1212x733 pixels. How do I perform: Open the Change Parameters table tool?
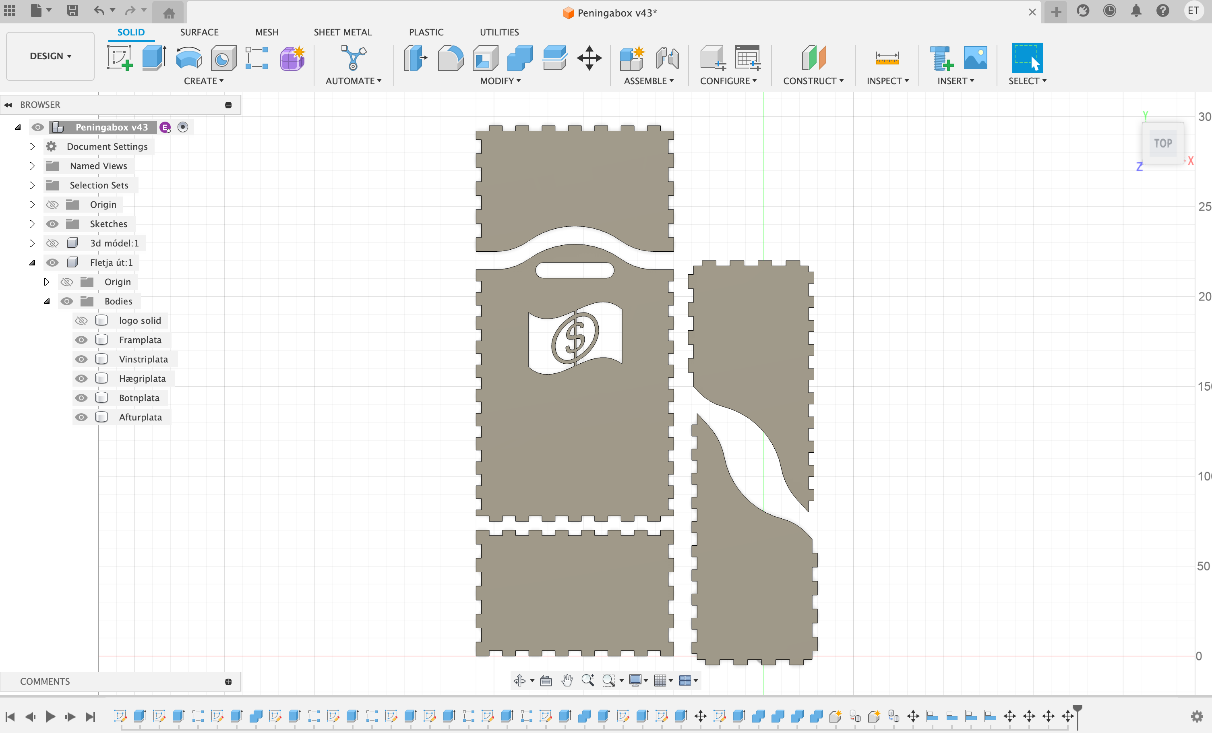coord(748,58)
